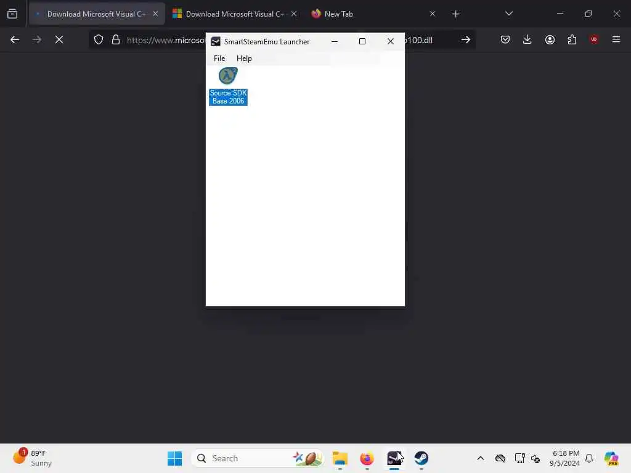Go forward one page in Firefox
631x473 pixels.
(x=37, y=39)
